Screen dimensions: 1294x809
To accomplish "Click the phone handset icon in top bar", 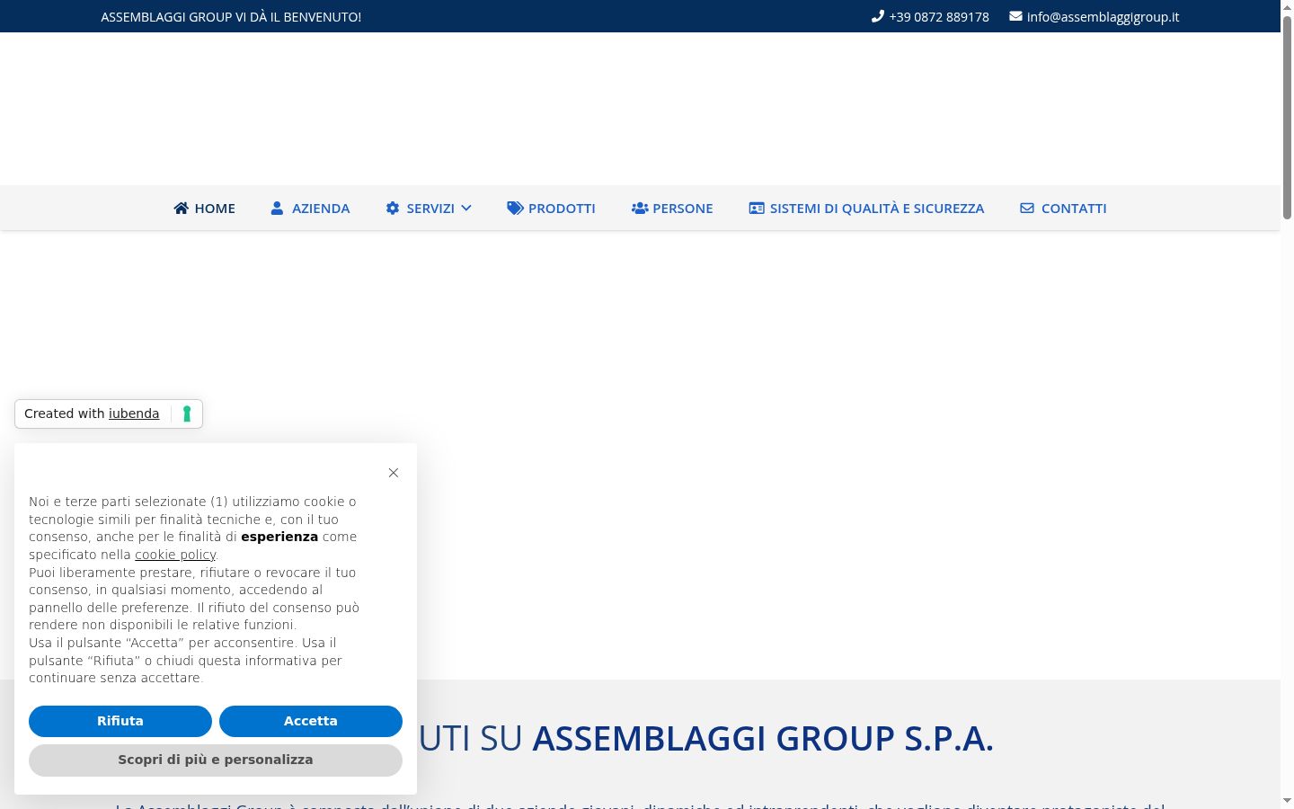I will click(878, 16).
